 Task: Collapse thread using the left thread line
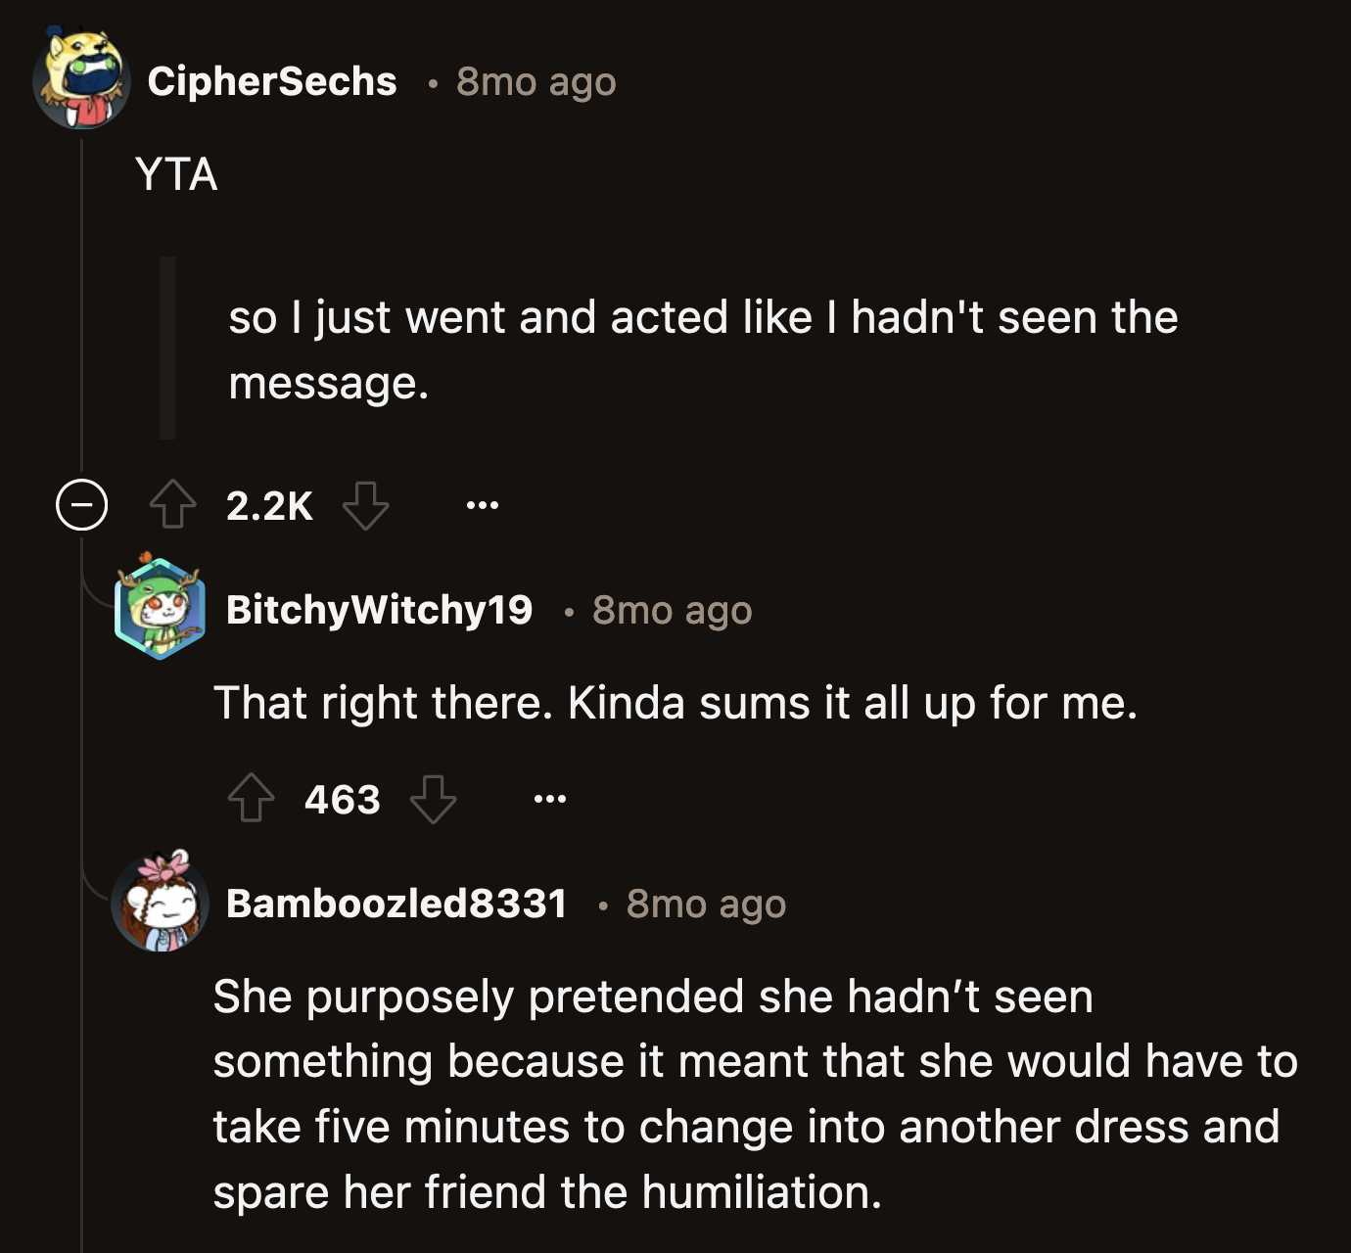(83, 294)
